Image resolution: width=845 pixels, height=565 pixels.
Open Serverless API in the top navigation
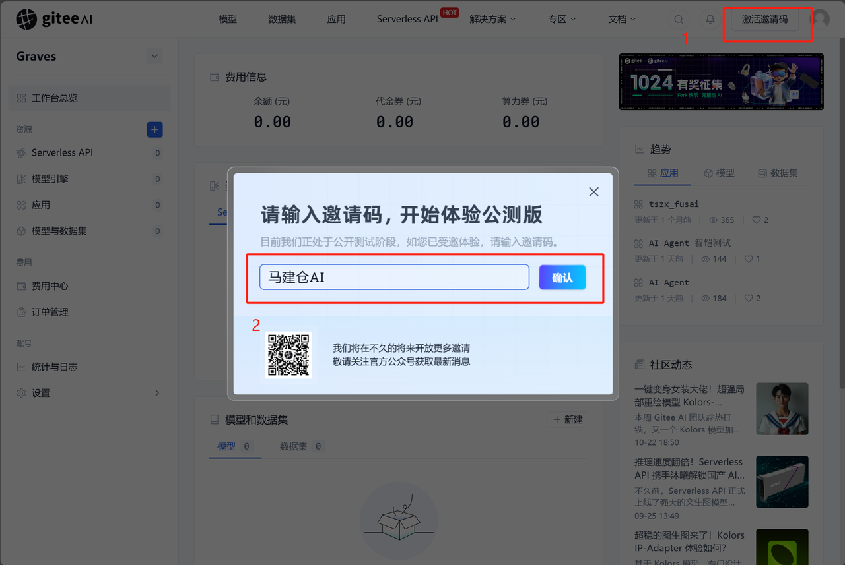coord(407,19)
